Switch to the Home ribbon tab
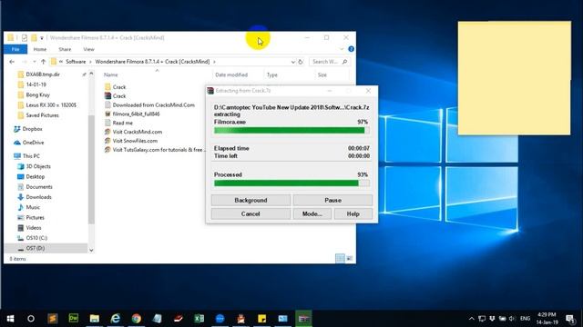The width and height of the screenshot is (583, 327). click(40, 49)
